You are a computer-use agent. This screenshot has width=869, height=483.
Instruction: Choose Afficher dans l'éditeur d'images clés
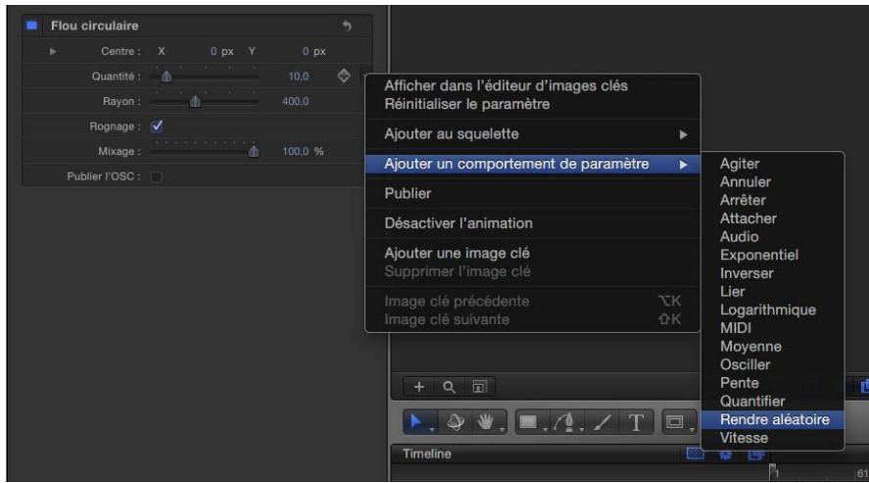[x=533, y=86]
